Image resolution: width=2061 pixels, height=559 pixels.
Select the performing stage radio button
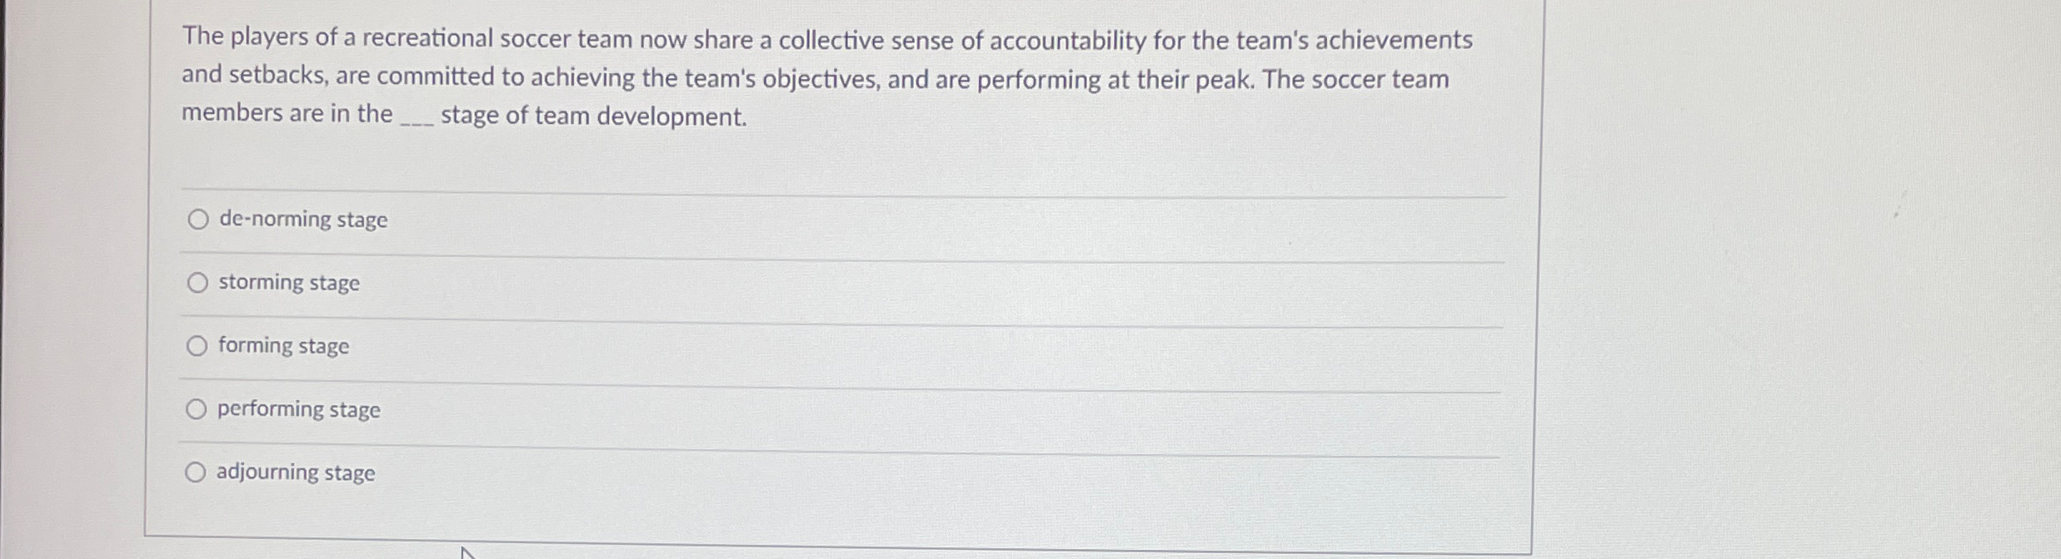[197, 408]
